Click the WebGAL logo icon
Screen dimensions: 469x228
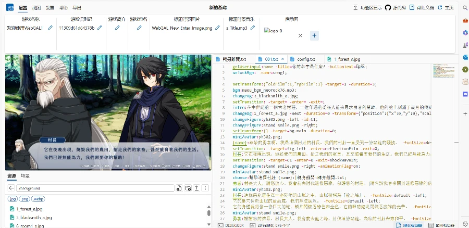click(9, 8)
